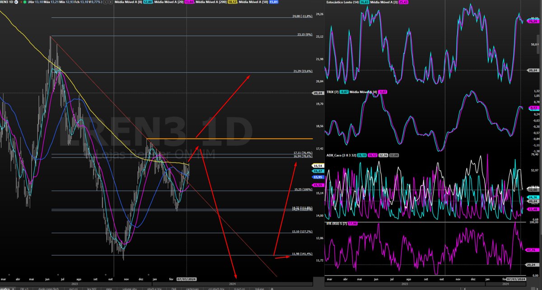Viewport: 542px width, 290px height.
Task: Click the cyan 12,80 moving average value
Action: tap(148, 2)
